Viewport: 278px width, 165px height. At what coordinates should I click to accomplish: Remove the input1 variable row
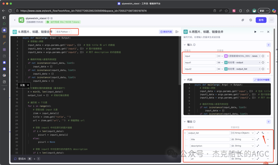pos(268,62)
